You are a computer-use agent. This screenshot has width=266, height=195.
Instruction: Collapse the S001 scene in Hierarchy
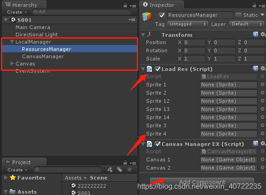click(6, 20)
